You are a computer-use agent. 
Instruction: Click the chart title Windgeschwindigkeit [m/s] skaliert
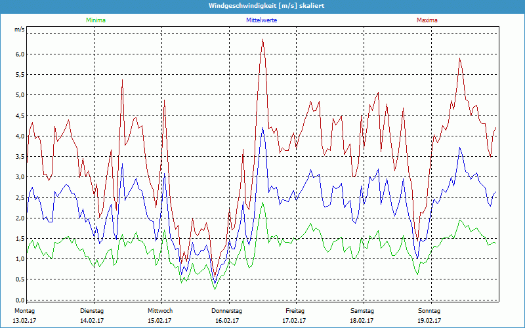pyautogui.click(x=266, y=6)
